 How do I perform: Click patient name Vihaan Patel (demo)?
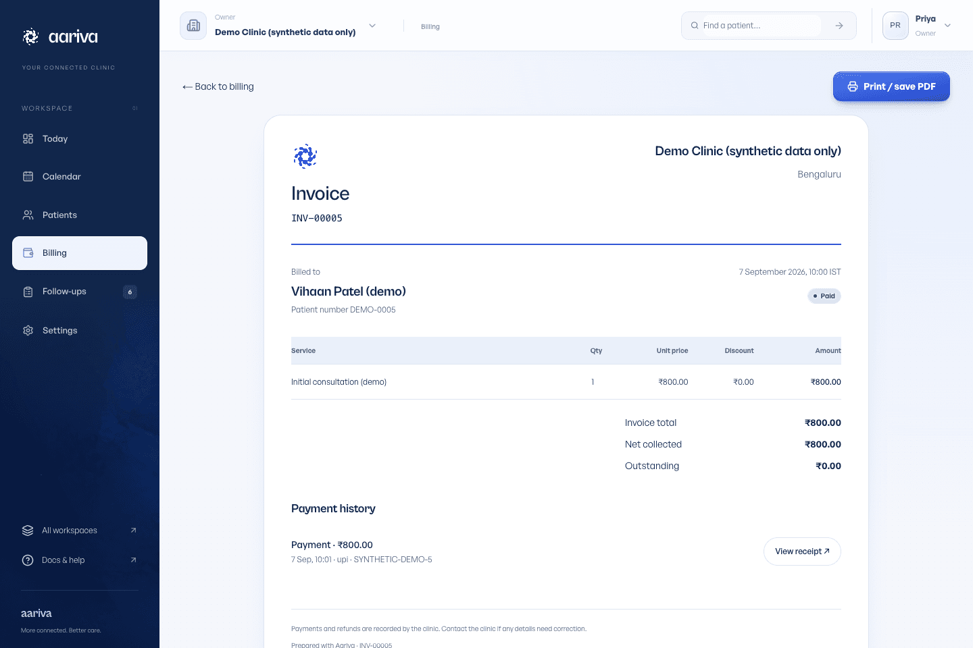[x=349, y=291]
